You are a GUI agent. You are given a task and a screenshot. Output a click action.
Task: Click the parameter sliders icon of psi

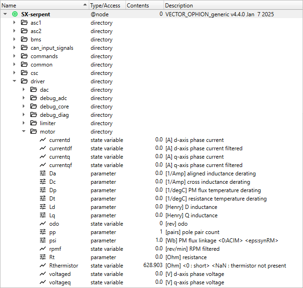pyautogui.click(x=43, y=241)
